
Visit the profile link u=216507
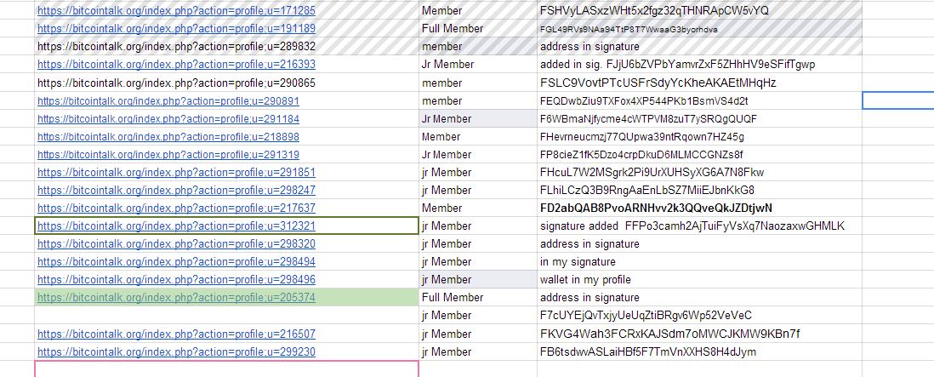(176, 334)
